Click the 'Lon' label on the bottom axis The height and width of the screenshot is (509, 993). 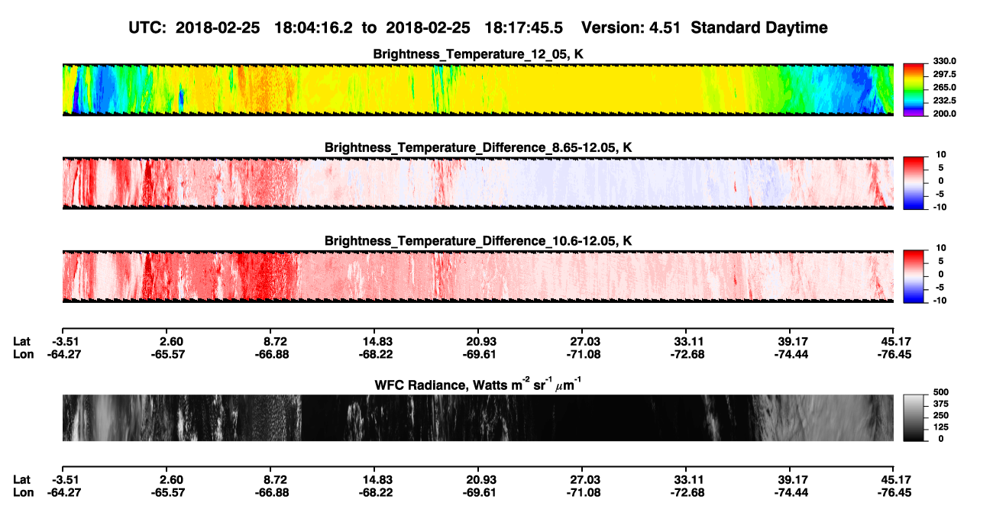tap(23, 492)
